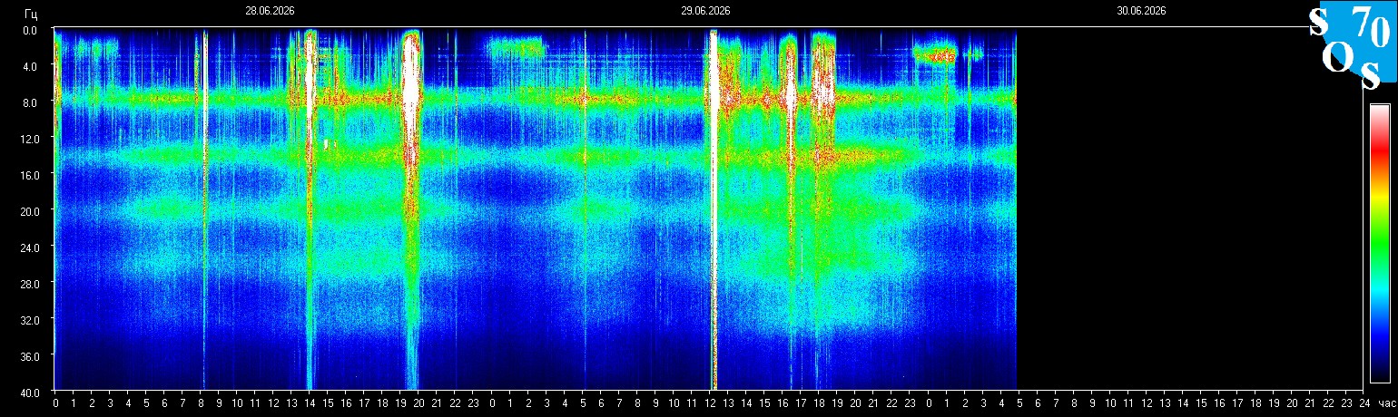Viewport: 1398px width, 417px height.
Task: Select the 0.0 frequency axis label
Action: [x=30, y=30]
